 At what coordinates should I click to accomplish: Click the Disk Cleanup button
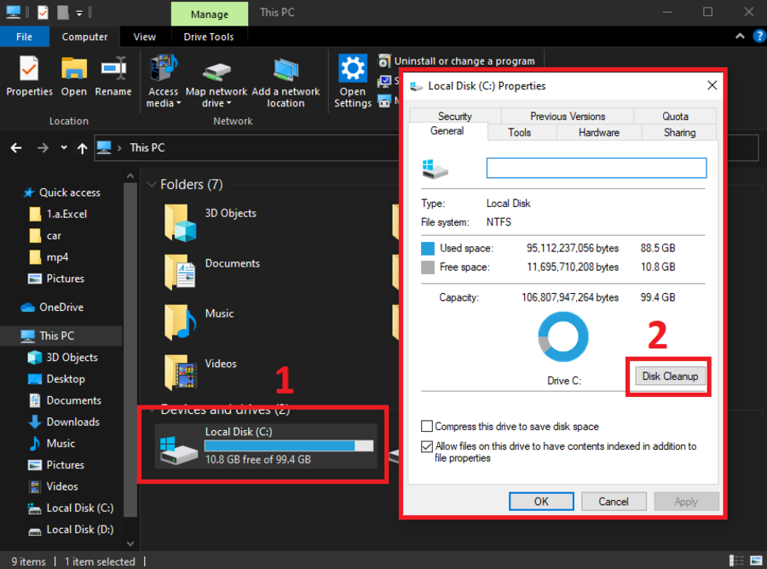(670, 376)
